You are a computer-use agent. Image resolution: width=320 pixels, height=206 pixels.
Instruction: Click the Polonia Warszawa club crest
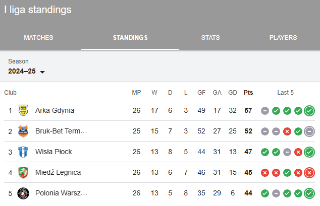click(x=23, y=193)
